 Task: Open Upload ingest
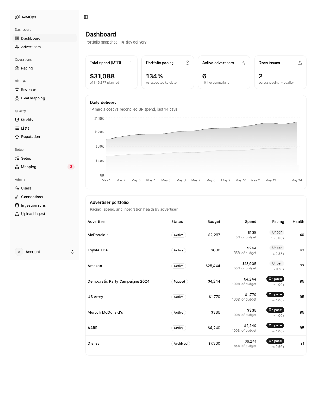coord(45,214)
